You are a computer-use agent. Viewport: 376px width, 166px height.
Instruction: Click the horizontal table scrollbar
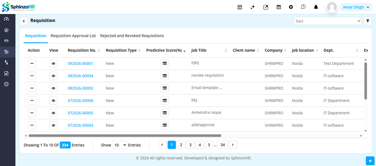pos(125,135)
